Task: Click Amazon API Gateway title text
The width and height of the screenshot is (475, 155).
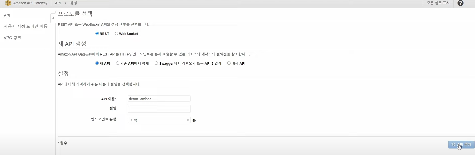Action: (30, 3)
